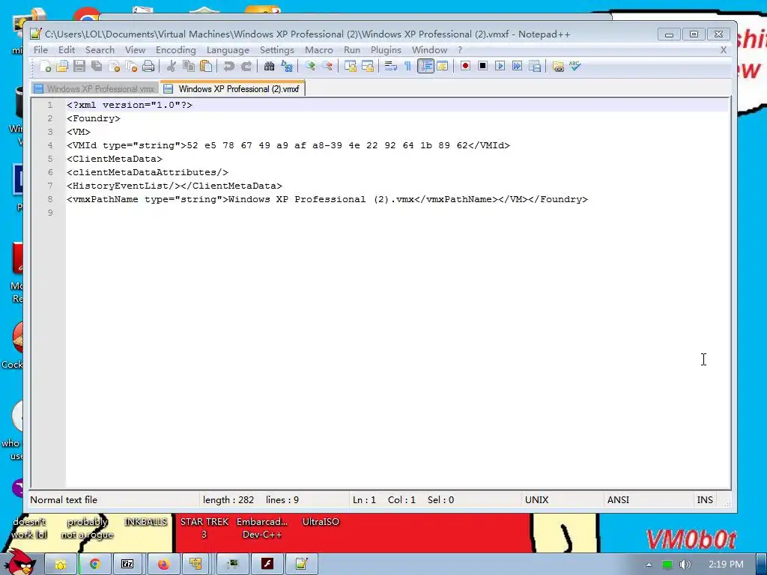Toggle word wrap toolbar icon
767x575 pixels.
390,66
